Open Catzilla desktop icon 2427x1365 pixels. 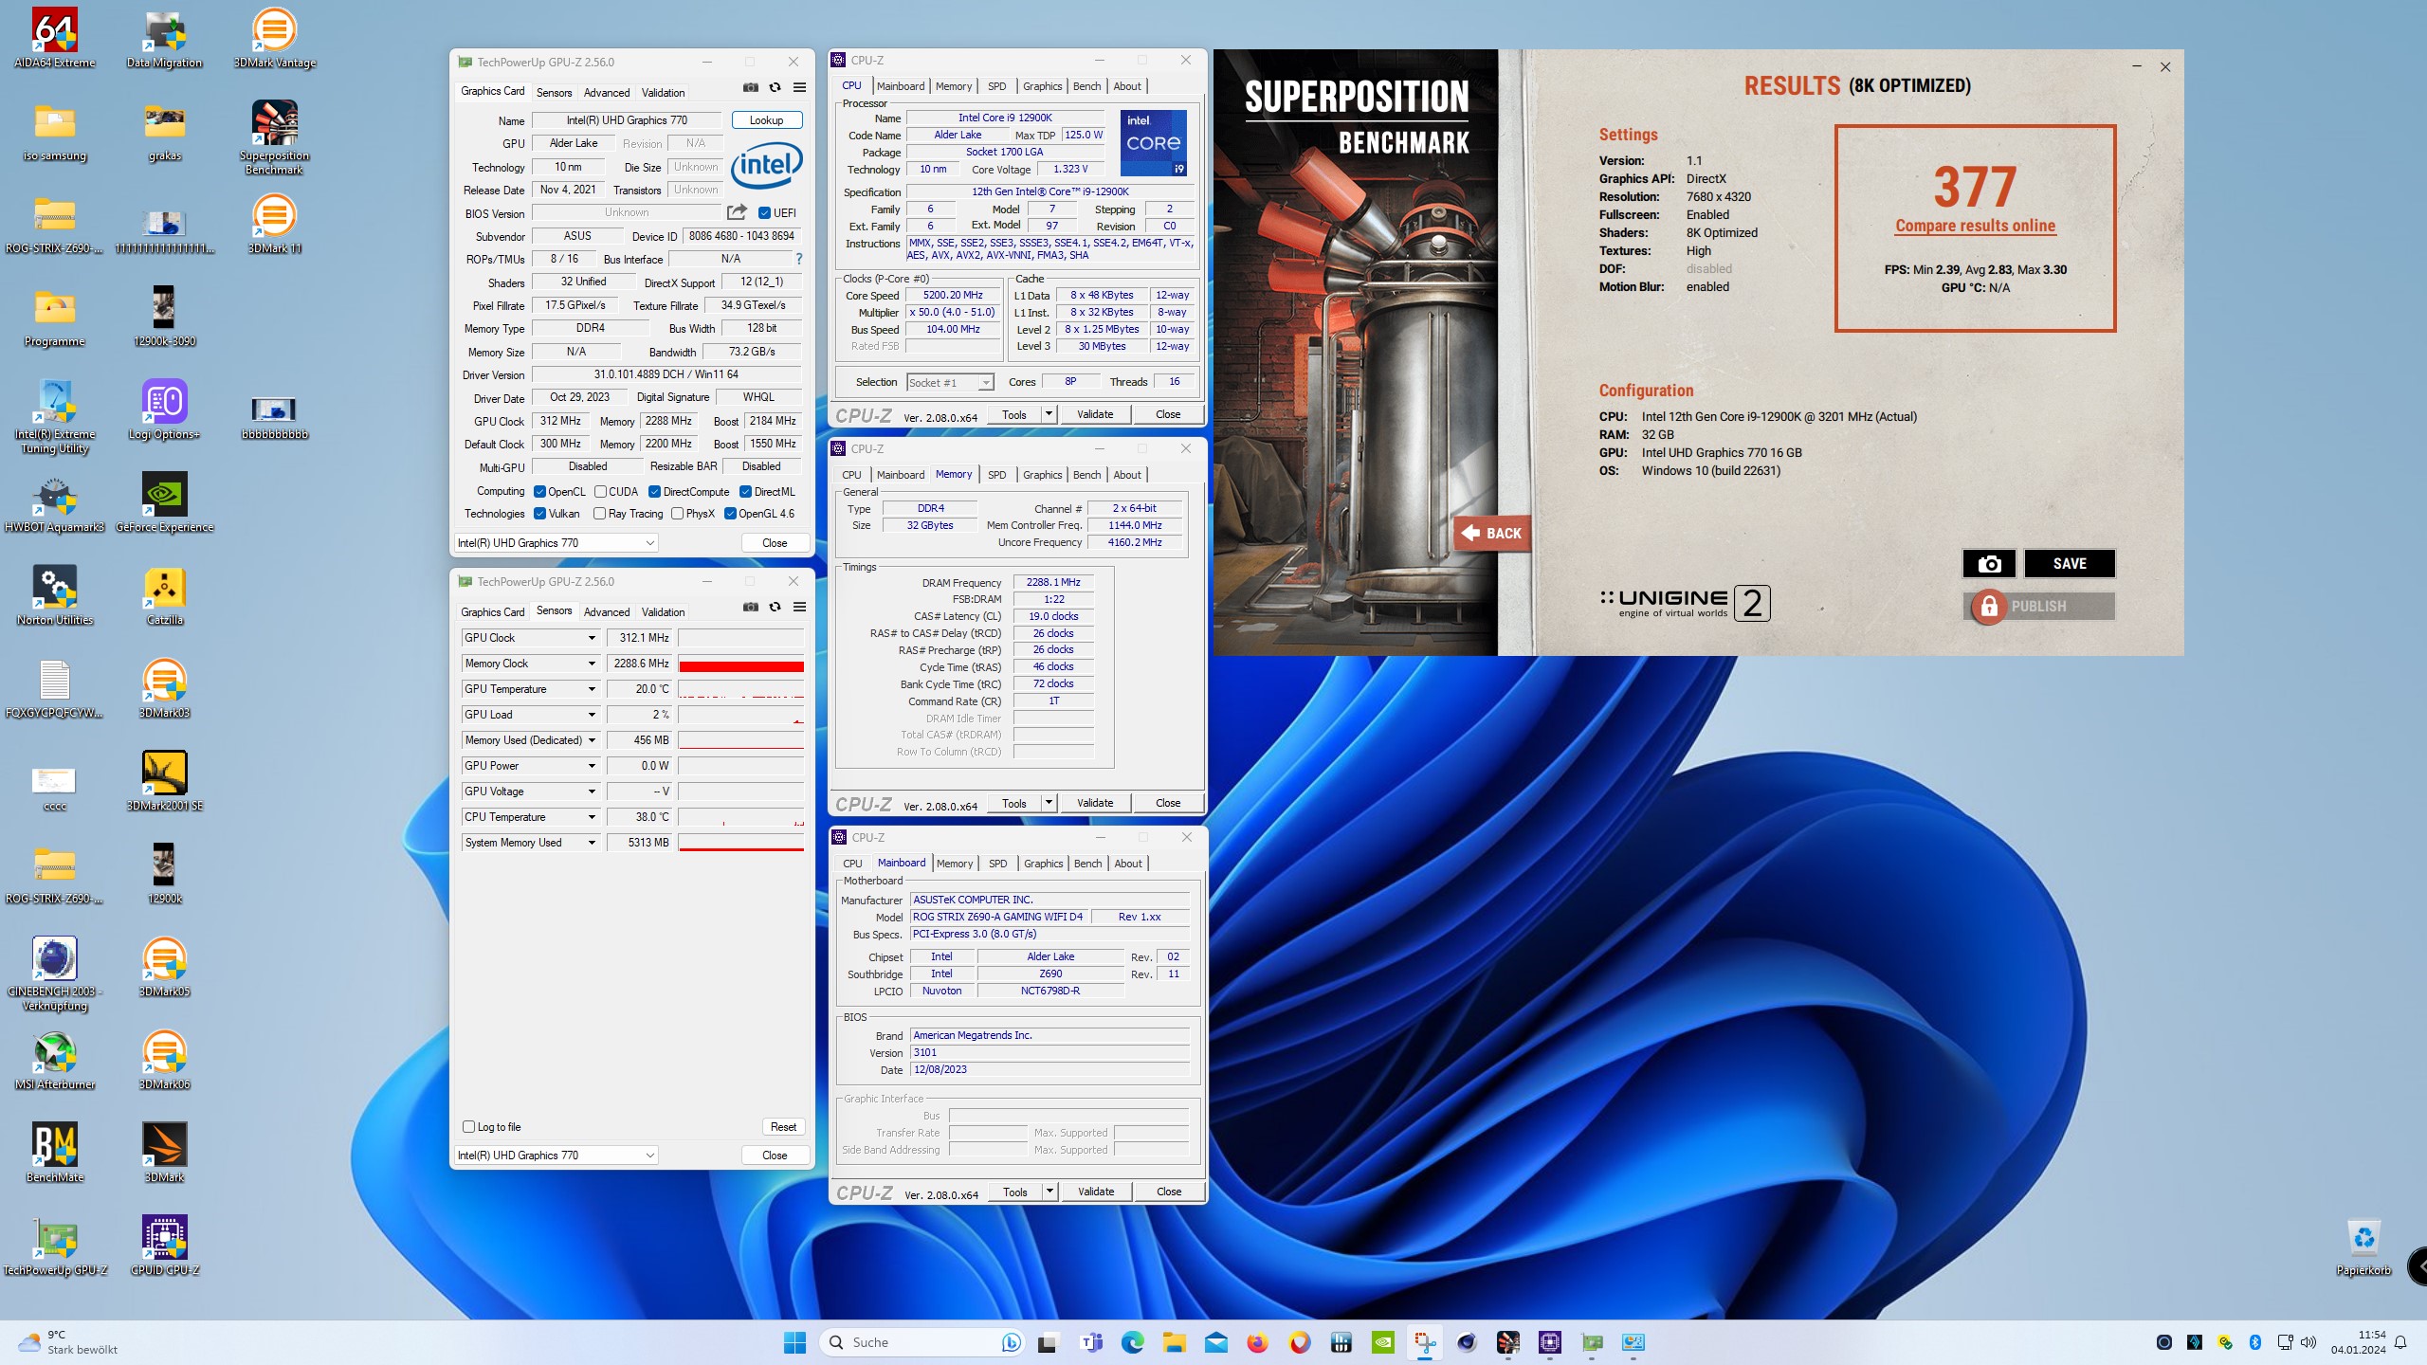point(165,596)
